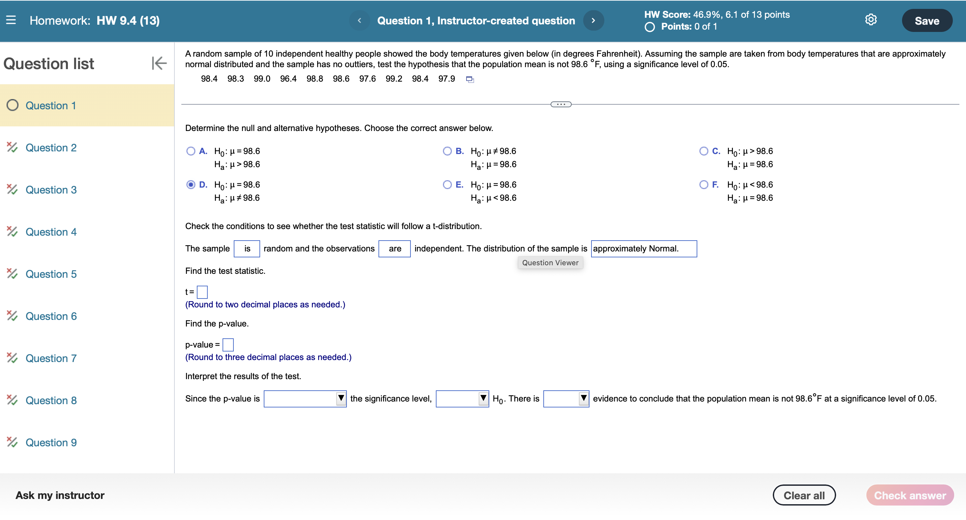966x520 pixels.
Task: Click the Save button
Action: (x=927, y=21)
